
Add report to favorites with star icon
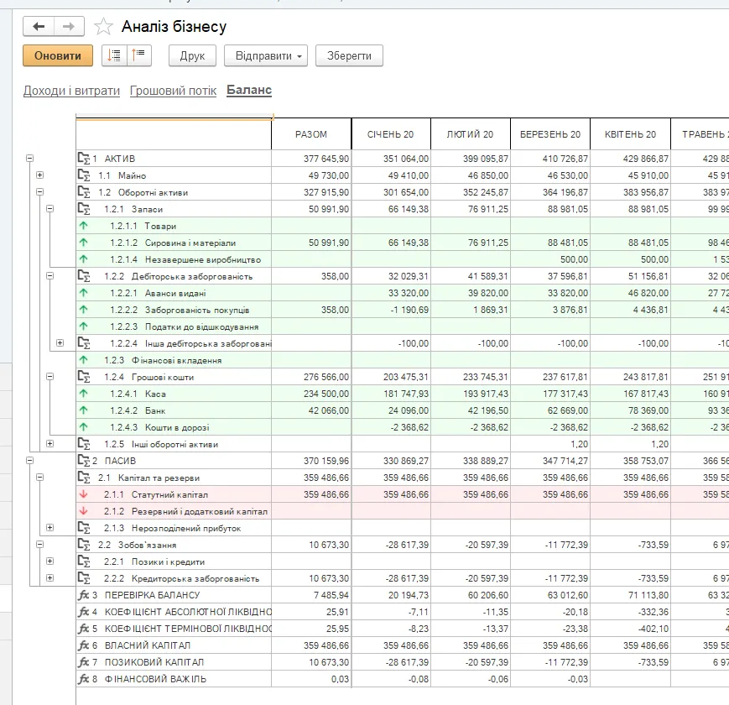coord(103,27)
